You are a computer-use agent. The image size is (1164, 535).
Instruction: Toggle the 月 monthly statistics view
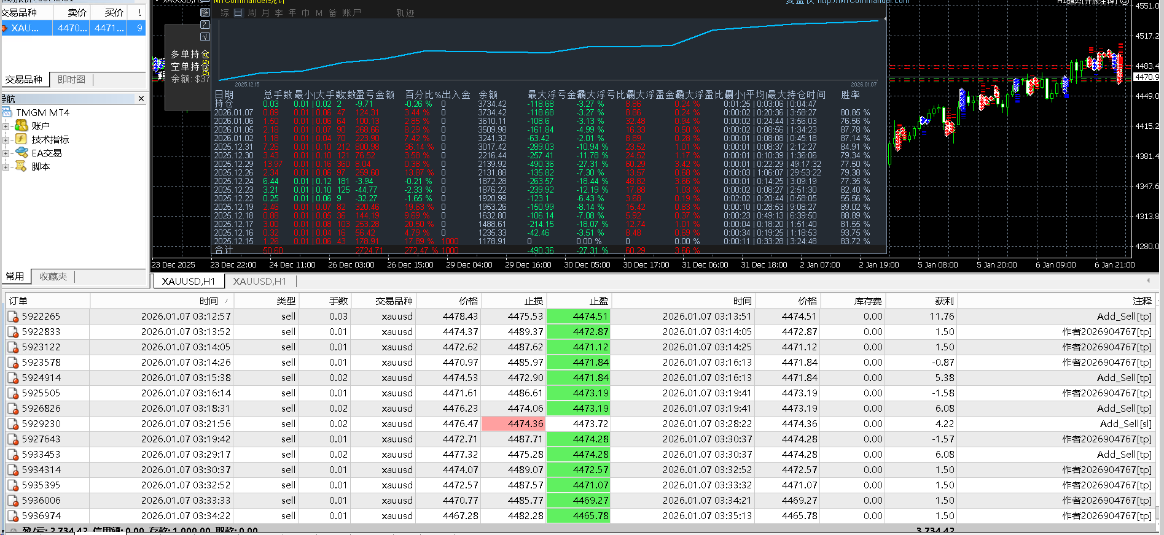tap(265, 13)
